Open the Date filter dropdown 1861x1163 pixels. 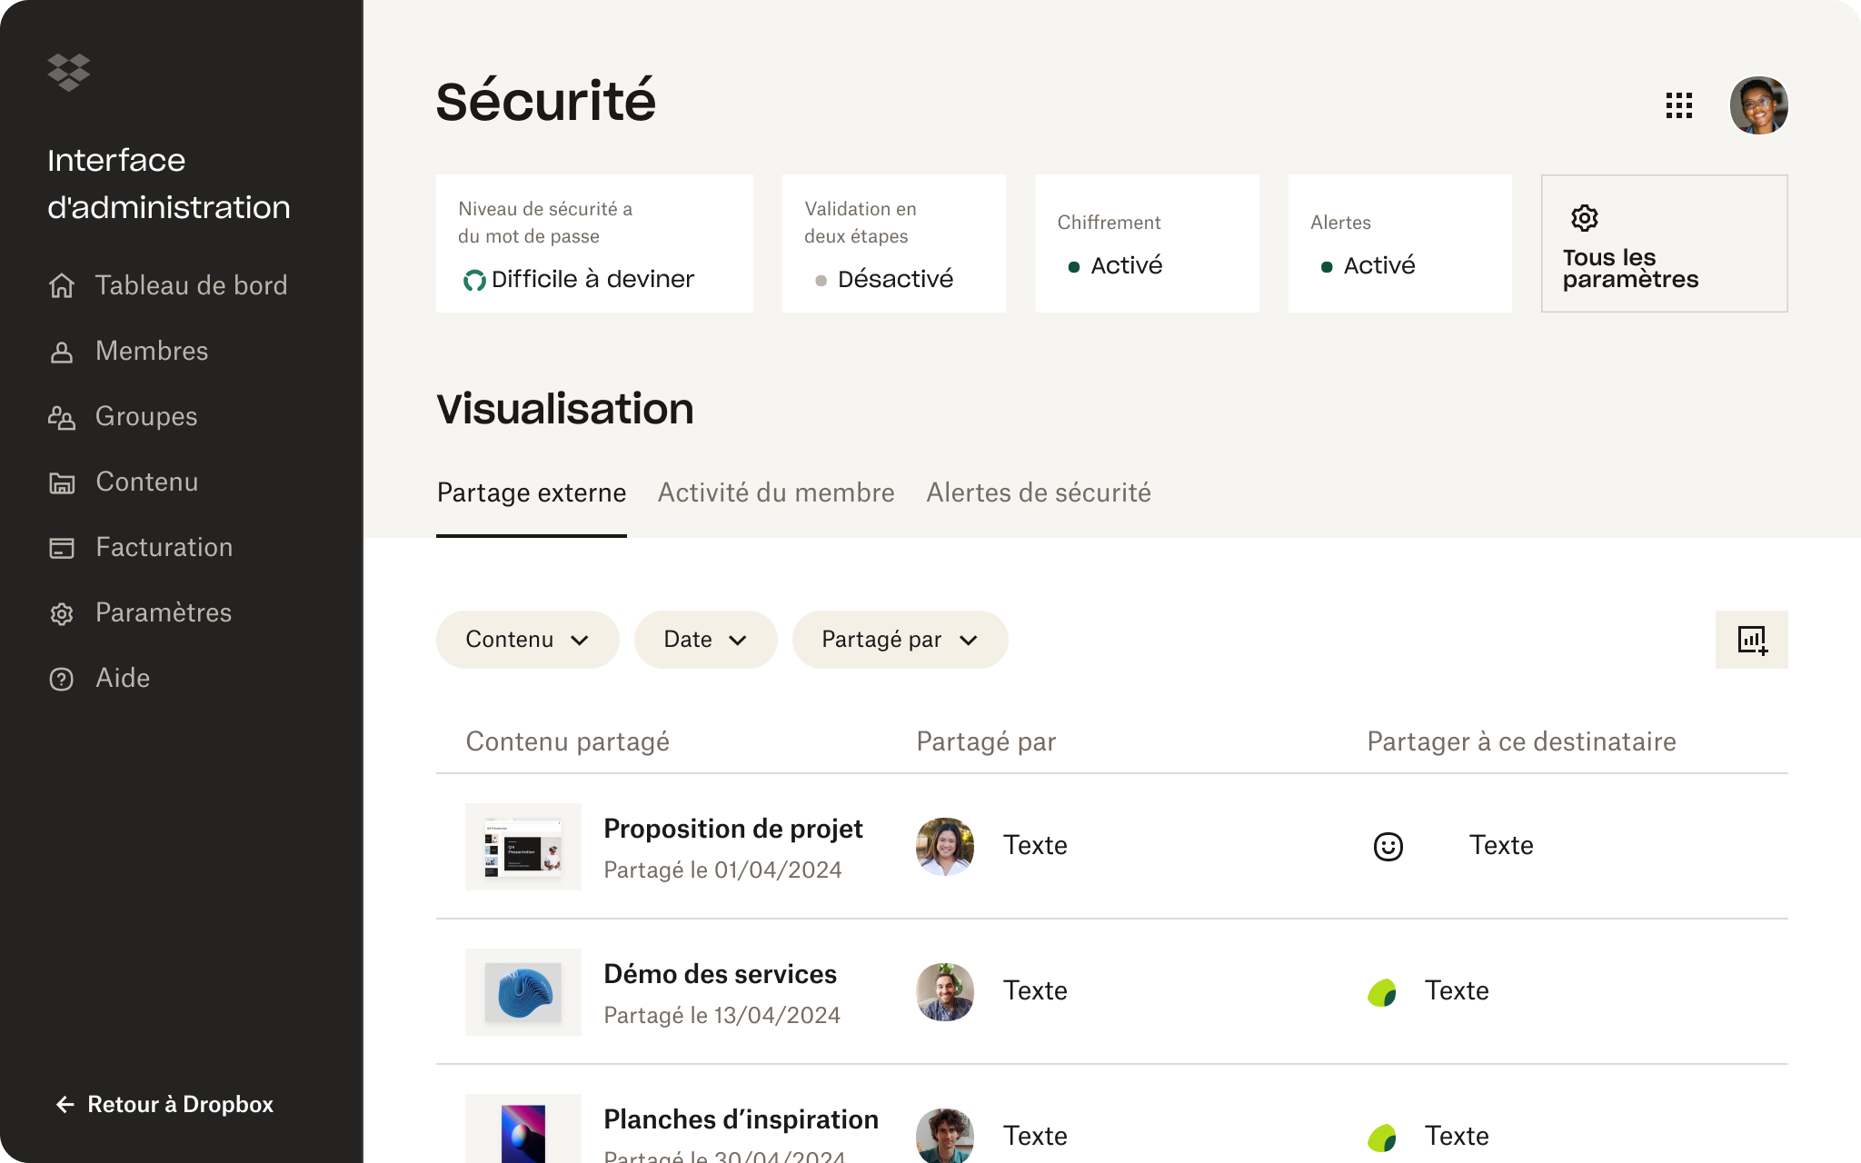coord(706,640)
